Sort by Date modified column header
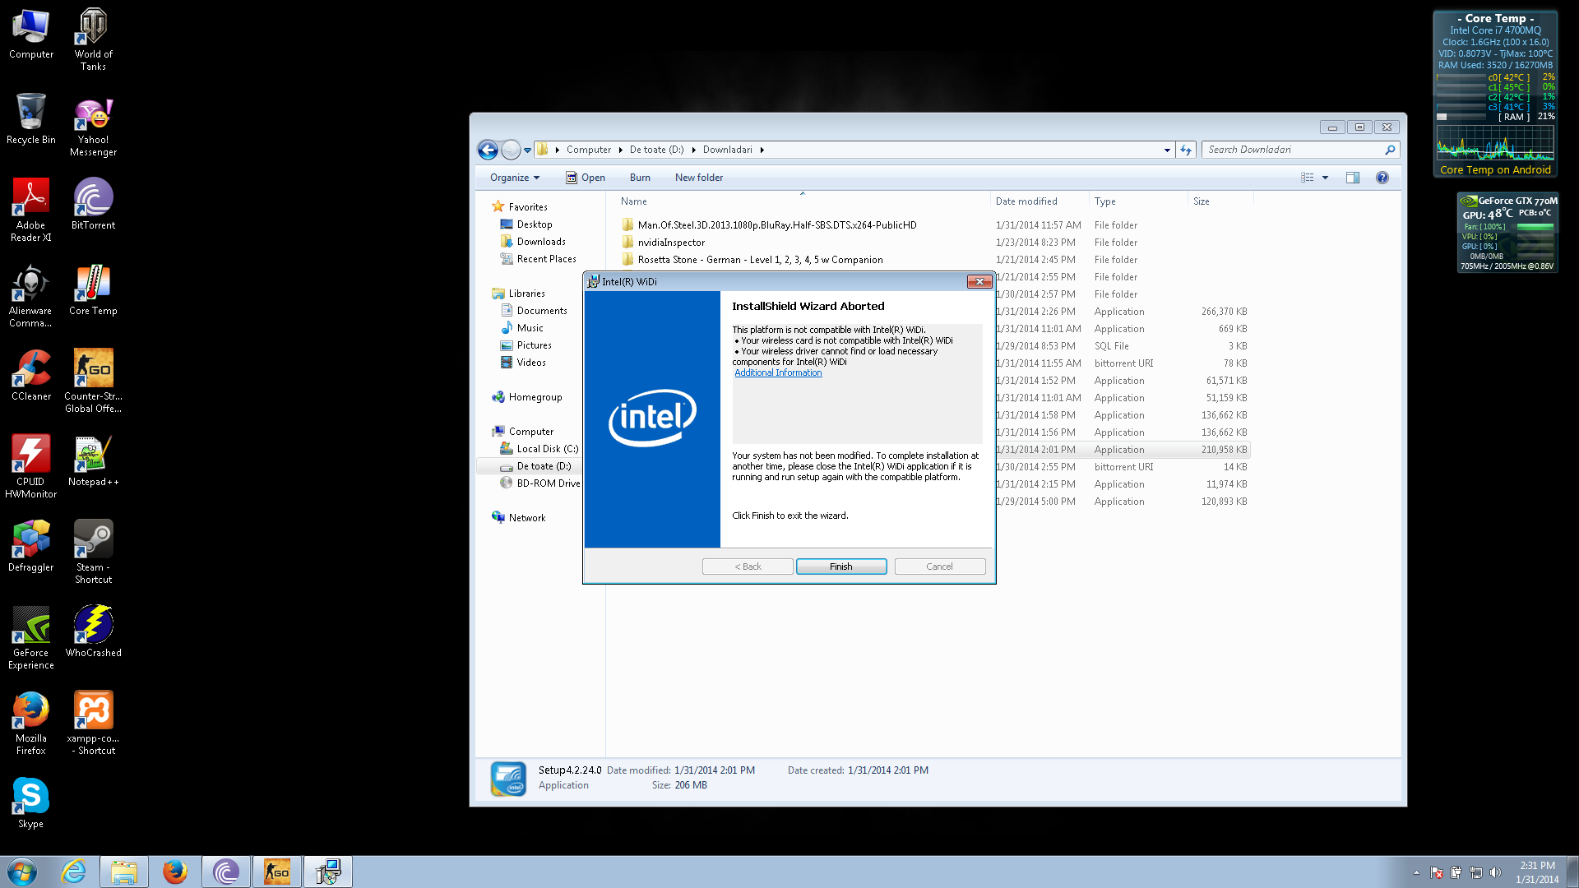Image resolution: width=1579 pixels, height=888 pixels. click(1040, 201)
